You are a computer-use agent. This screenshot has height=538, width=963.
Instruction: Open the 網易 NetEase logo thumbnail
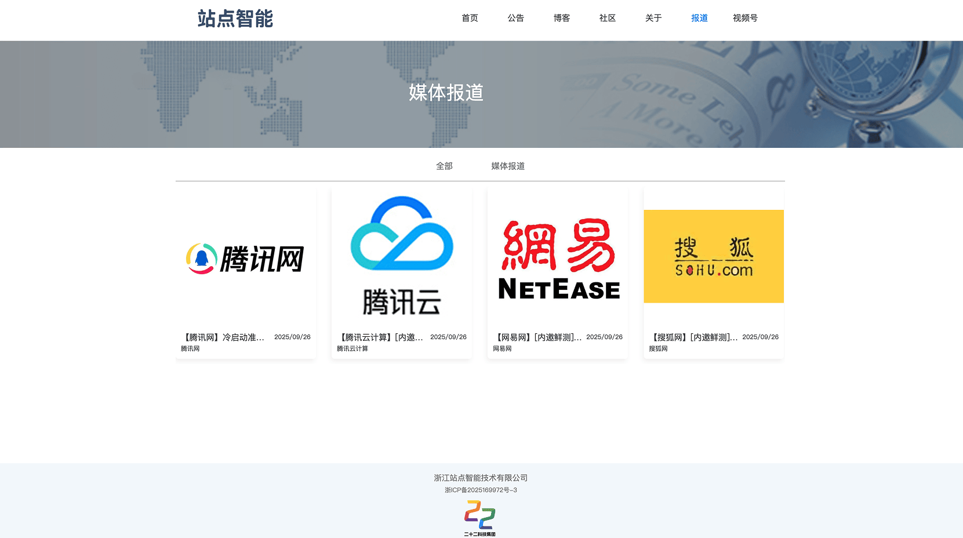(558, 257)
